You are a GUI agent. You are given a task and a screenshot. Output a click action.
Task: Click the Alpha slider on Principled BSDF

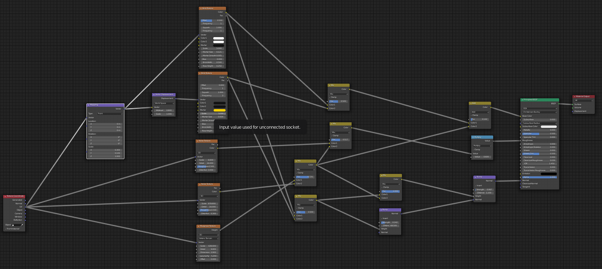click(539, 177)
